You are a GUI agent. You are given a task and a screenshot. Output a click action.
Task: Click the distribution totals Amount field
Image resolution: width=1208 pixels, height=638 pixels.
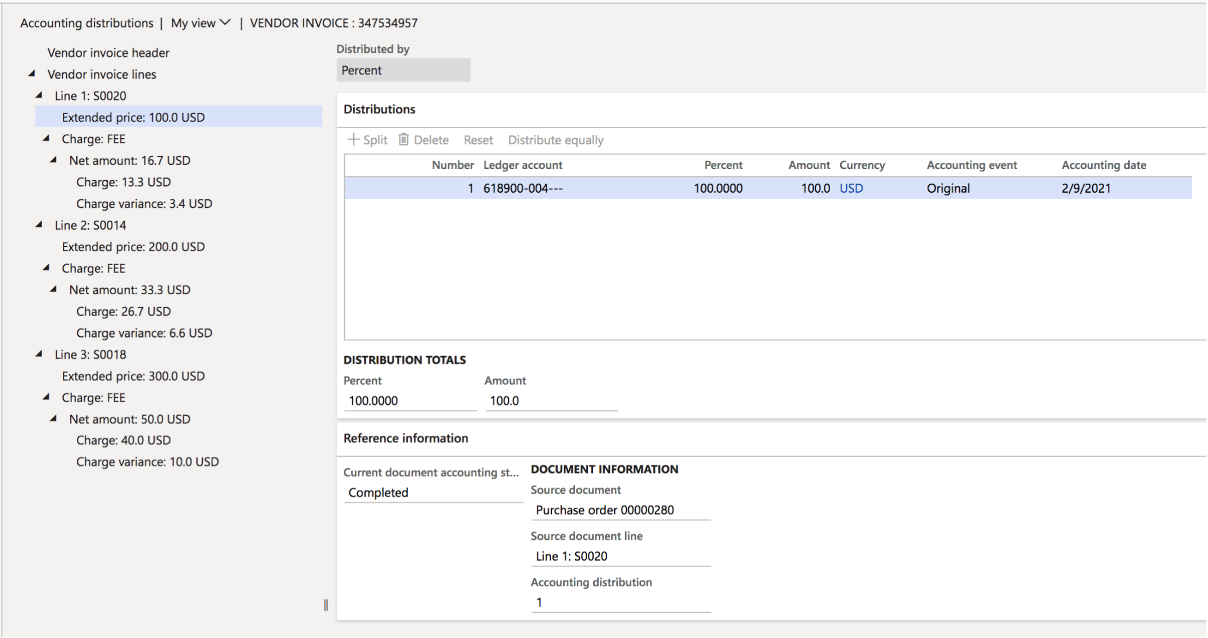coord(551,400)
